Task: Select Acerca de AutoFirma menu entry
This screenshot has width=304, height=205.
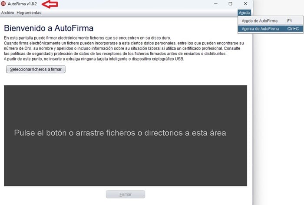Action: point(270,29)
